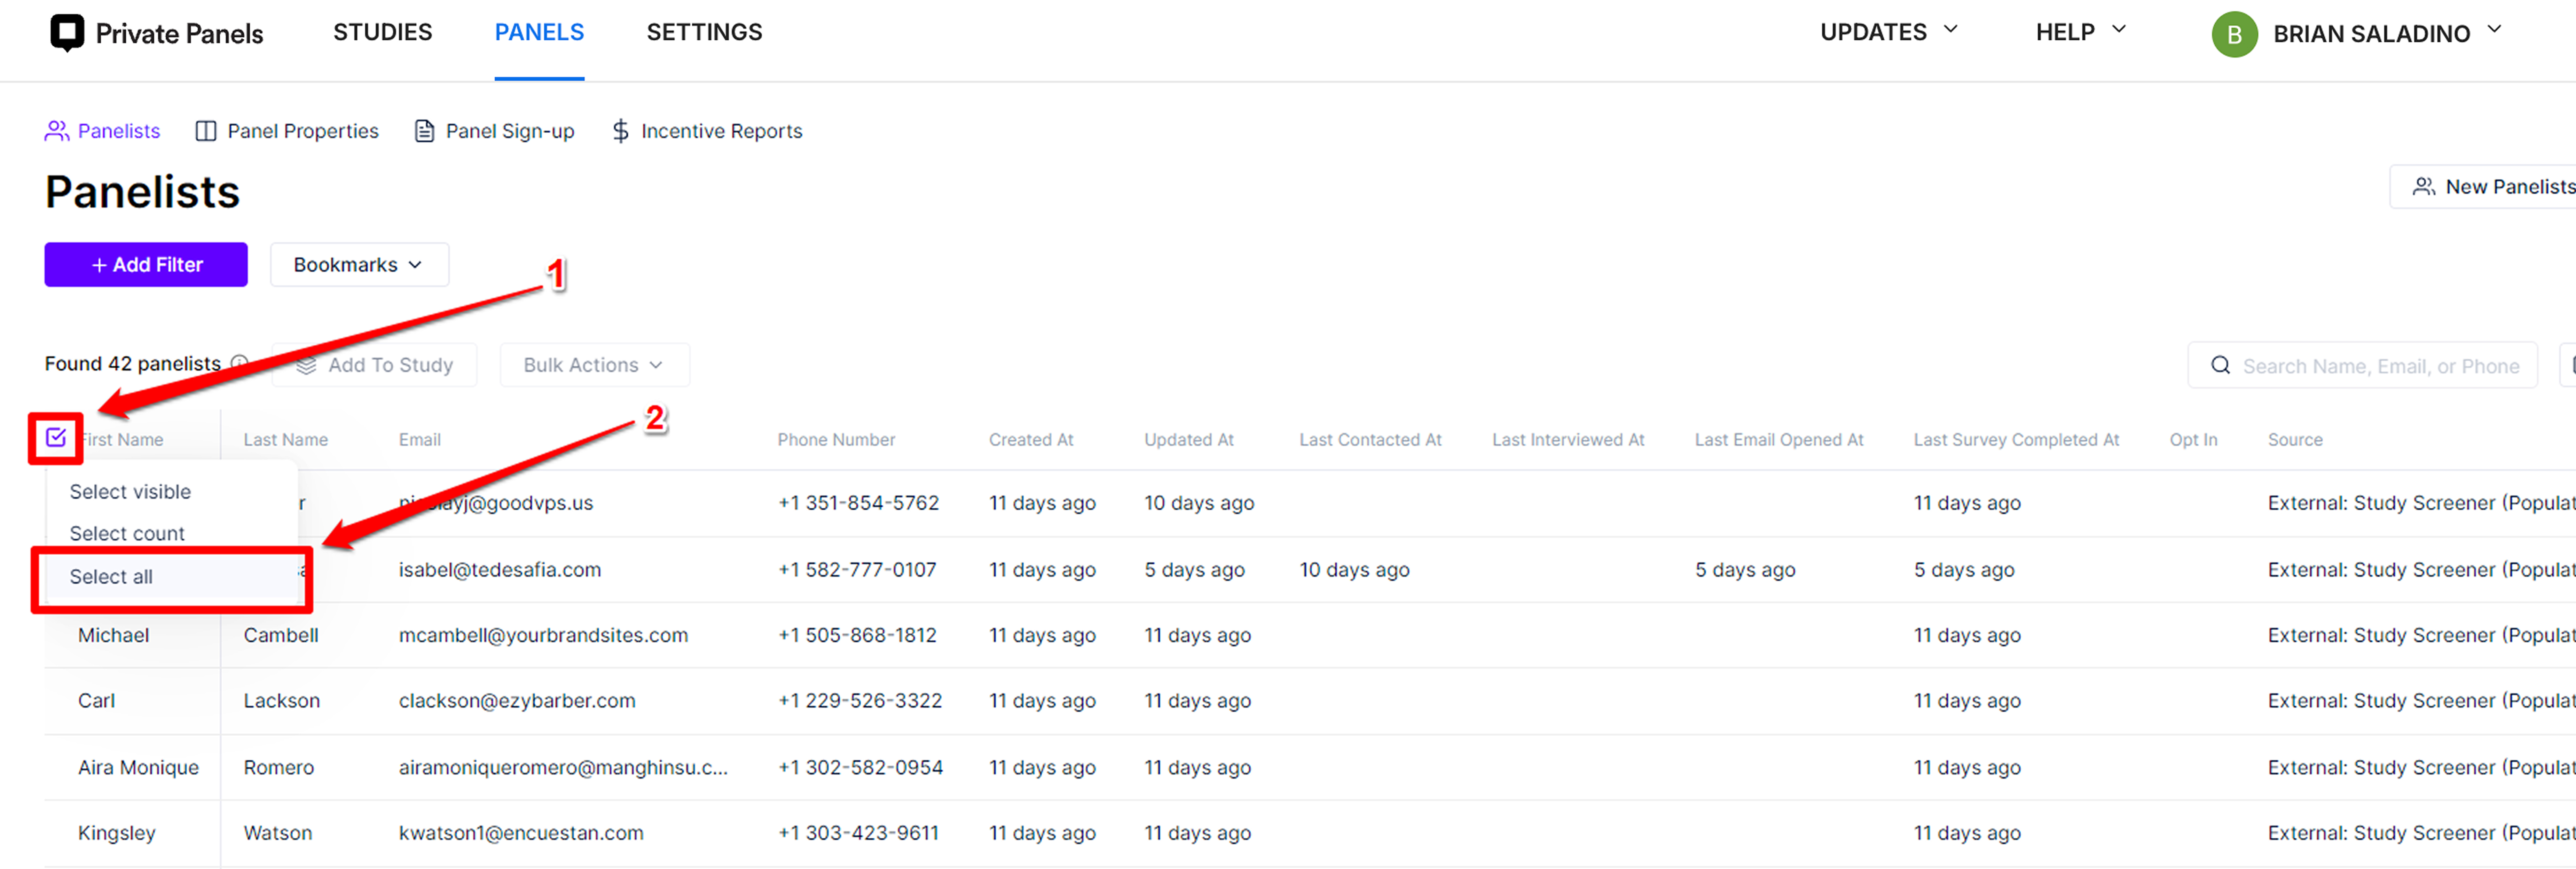
Task: Click the email clackson@ezybarber.com
Action: click(517, 700)
